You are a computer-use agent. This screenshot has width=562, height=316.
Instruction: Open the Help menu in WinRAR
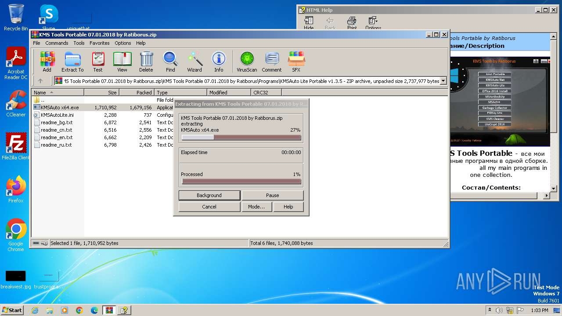(x=140, y=43)
